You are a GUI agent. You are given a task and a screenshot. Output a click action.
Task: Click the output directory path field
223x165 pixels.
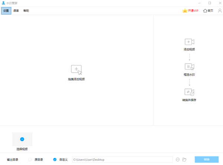(122, 159)
